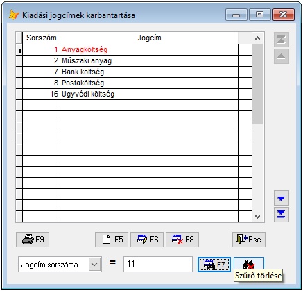Click the Sorszám column header
The image size is (303, 291).
42,38
